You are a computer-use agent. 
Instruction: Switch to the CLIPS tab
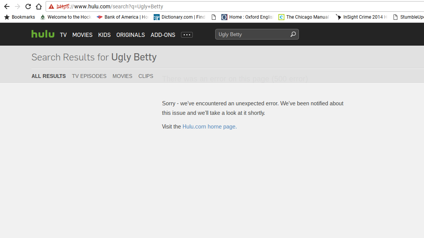coord(146,76)
